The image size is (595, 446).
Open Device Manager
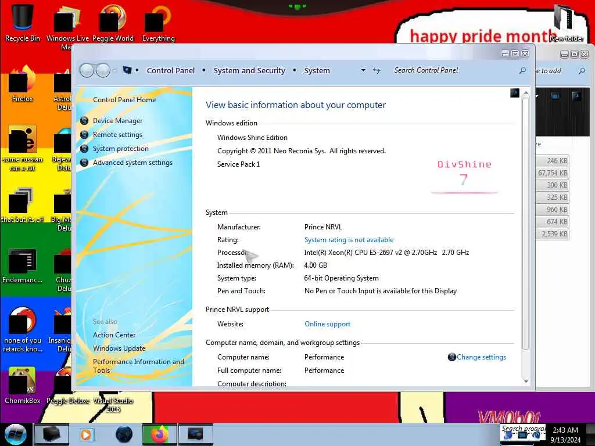(117, 121)
